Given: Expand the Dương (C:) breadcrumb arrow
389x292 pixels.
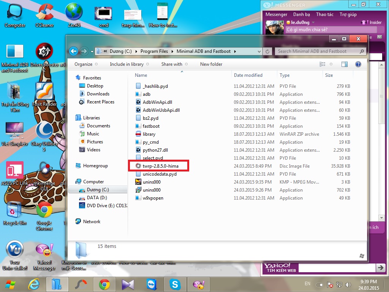Looking at the screenshot, I should click(136, 51).
